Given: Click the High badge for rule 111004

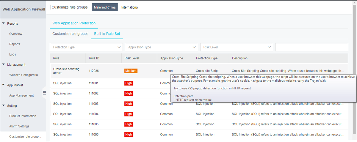Looking at the screenshot, I should click(129, 114).
